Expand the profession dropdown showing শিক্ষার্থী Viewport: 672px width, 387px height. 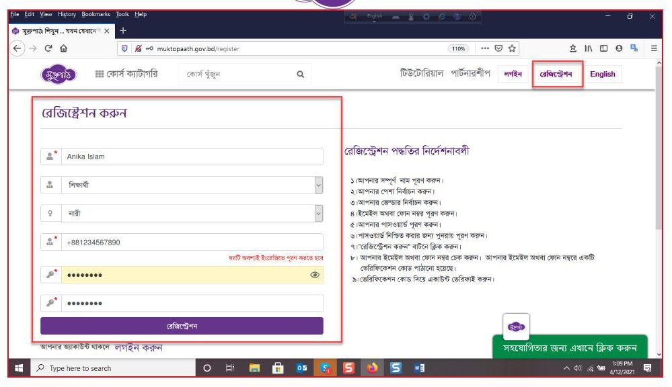318,185
